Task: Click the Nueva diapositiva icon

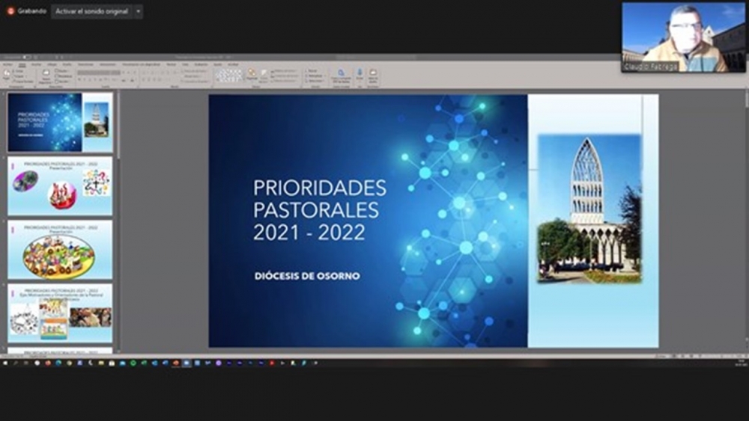Action: (x=45, y=76)
